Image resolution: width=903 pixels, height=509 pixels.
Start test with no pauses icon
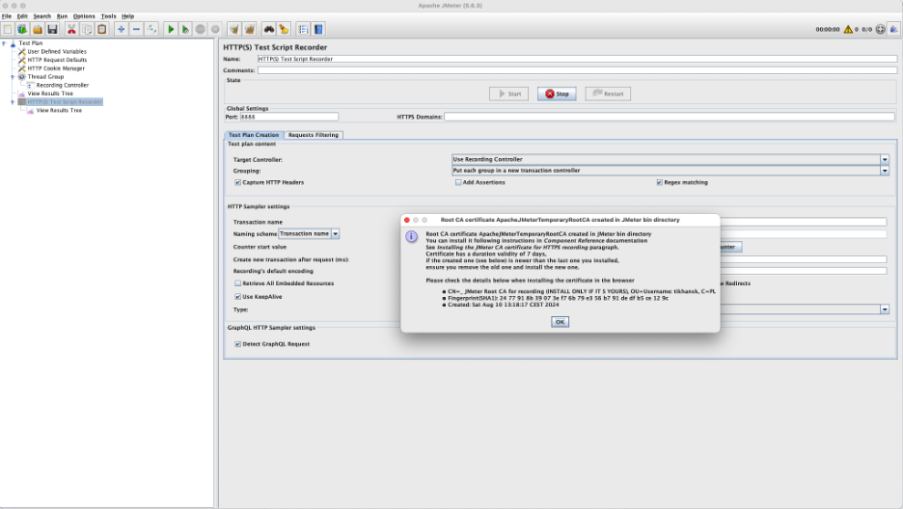185,29
